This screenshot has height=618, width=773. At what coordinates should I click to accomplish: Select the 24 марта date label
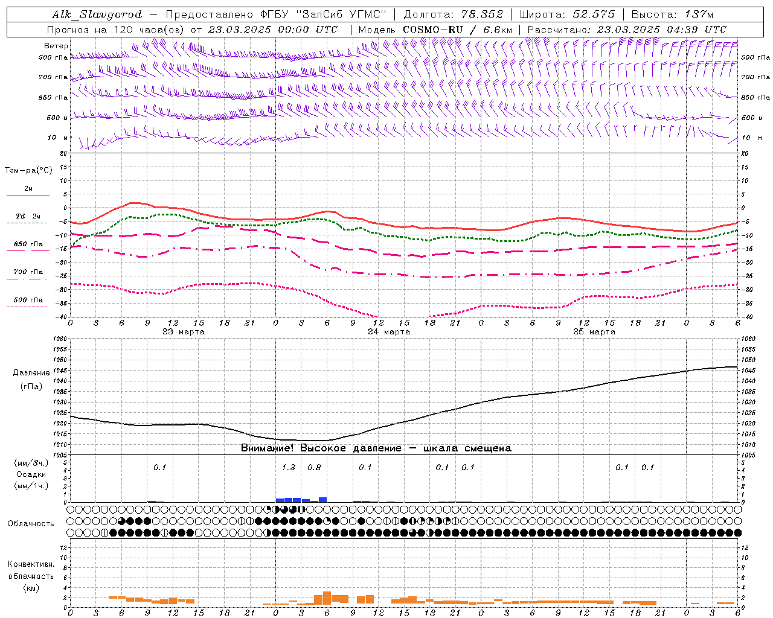click(x=389, y=332)
